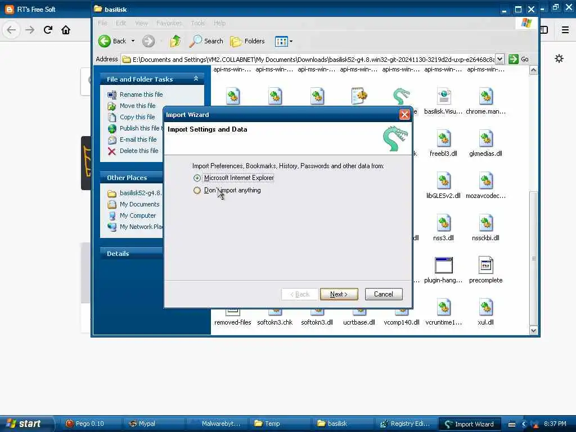Expand the Address bar dropdown
This screenshot has width=576, height=432.
tap(499, 59)
